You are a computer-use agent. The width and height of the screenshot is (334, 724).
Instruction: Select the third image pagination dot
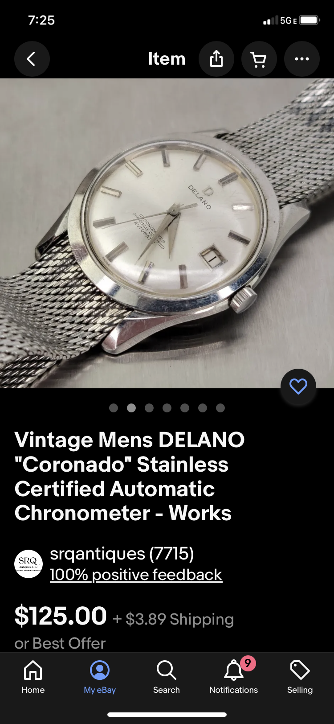coord(149,408)
